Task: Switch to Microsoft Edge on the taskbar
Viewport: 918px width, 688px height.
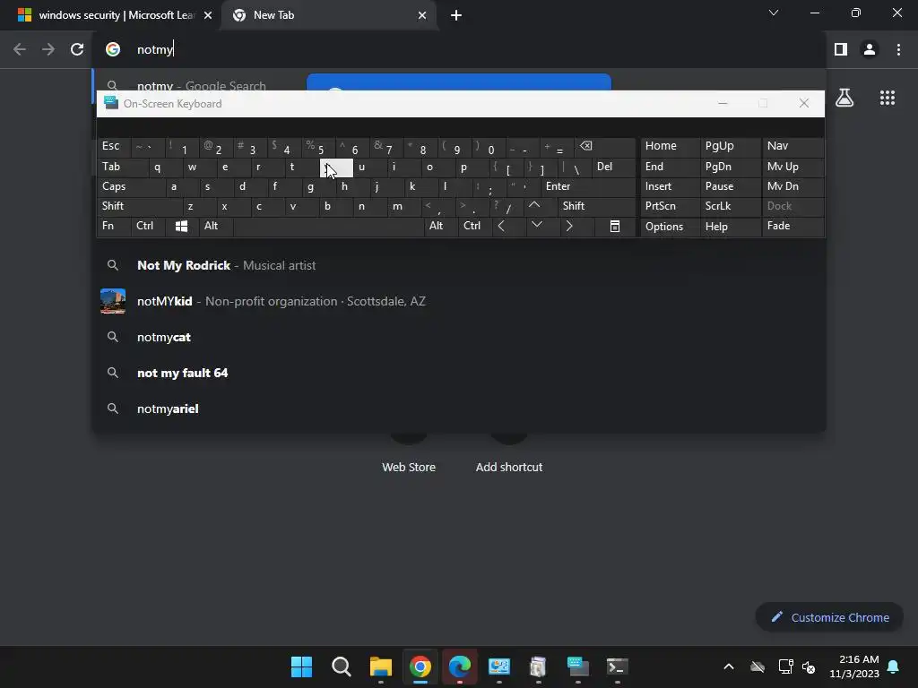Action: pyautogui.click(x=460, y=666)
